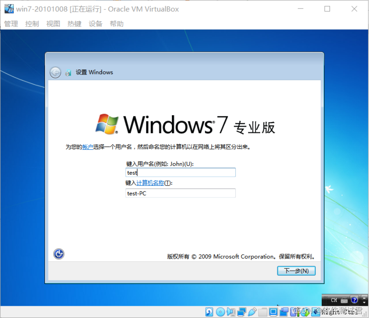The width and height of the screenshot is (369, 318).
Task: Click the 下一步(N) button
Action: pyautogui.click(x=296, y=271)
